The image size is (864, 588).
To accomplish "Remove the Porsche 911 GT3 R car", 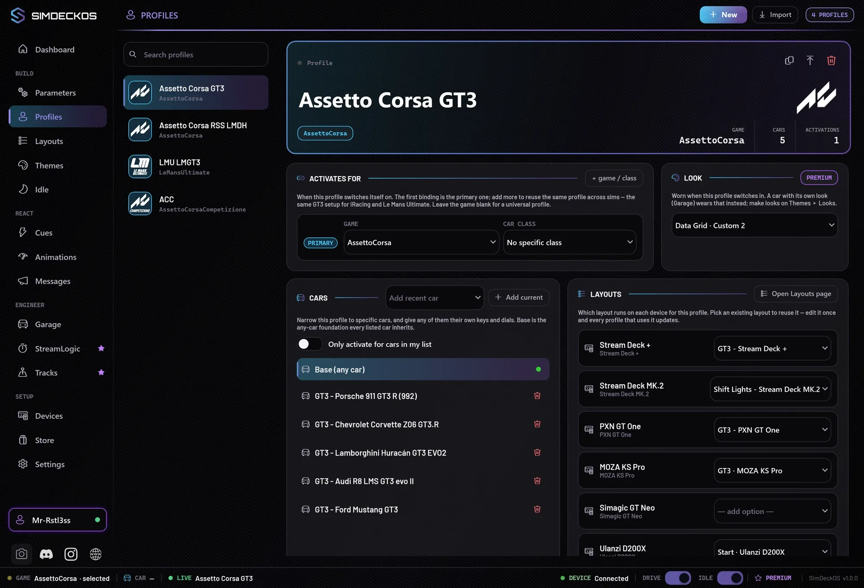I will 537,396.
